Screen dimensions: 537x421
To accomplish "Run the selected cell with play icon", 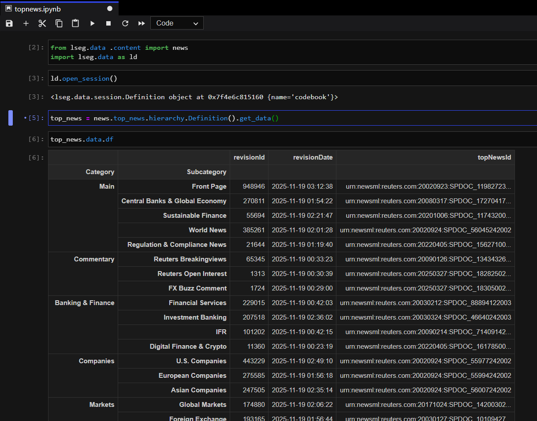I will pos(92,23).
